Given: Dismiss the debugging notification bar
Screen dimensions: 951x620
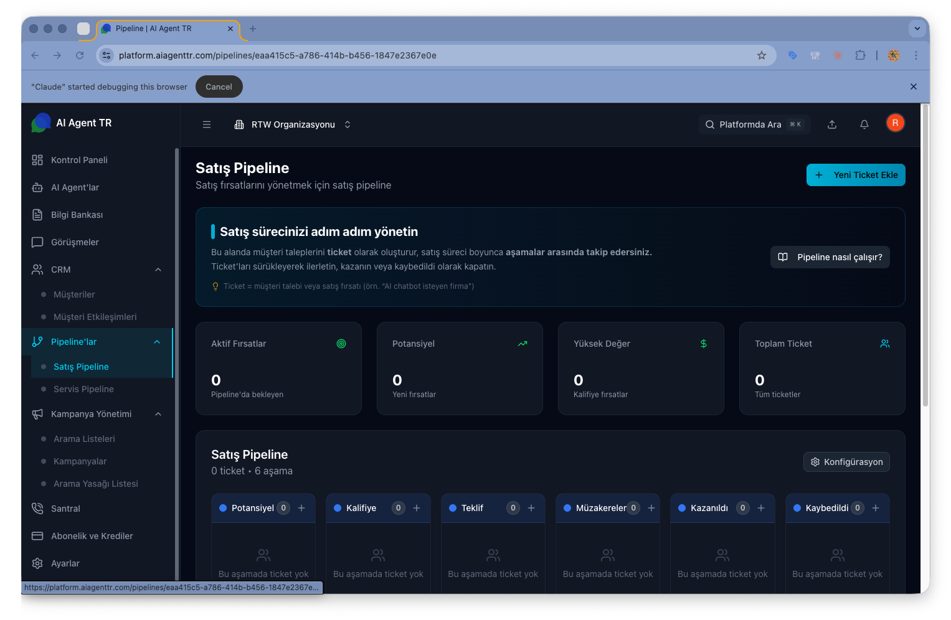Looking at the screenshot, I should point(914,87).
